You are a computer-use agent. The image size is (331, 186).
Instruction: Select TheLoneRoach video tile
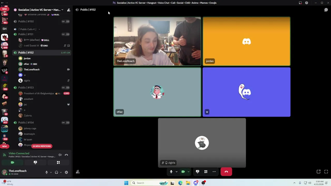[157, 41]
